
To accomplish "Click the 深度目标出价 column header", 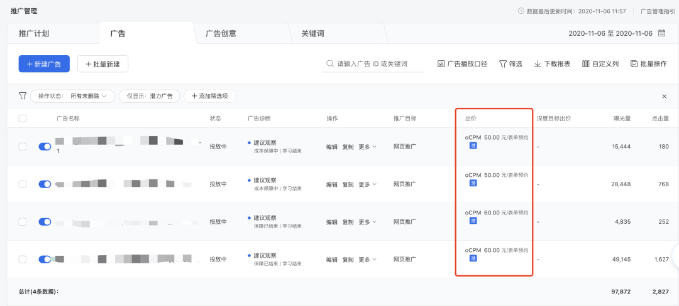I will pos(554,119).
